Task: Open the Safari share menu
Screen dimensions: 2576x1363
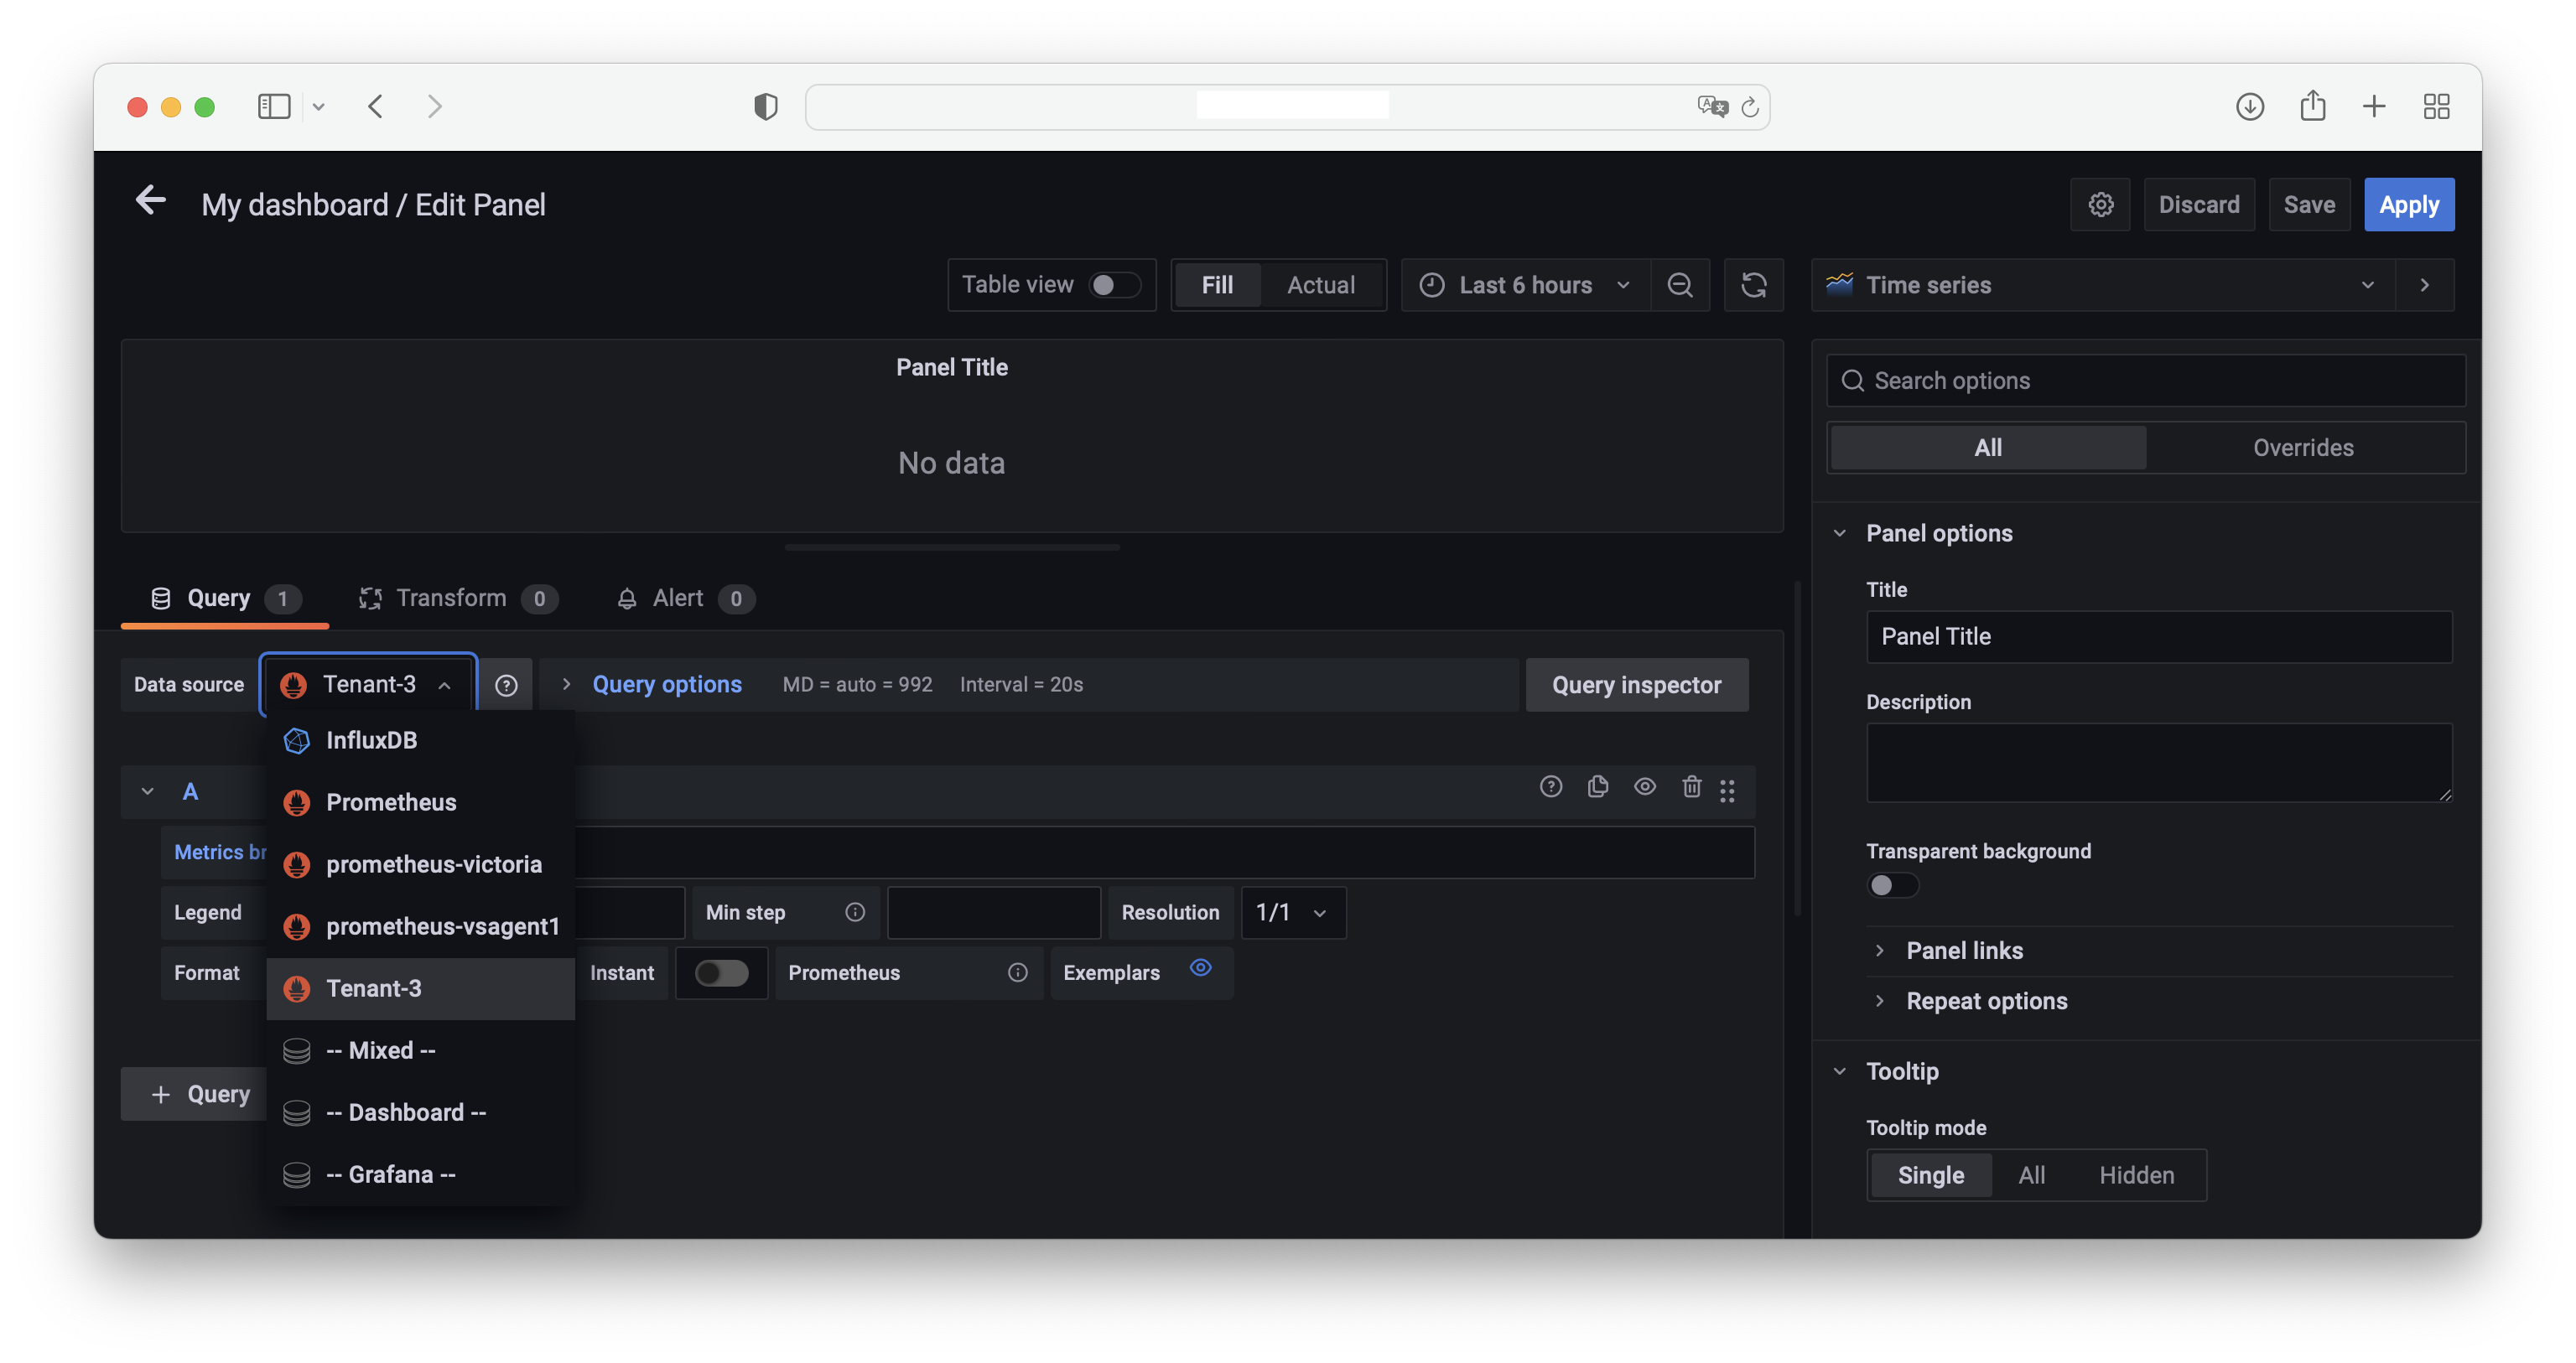Action: (2312, 105)
